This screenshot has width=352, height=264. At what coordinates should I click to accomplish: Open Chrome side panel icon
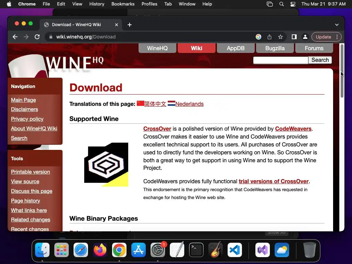point(294,37)
